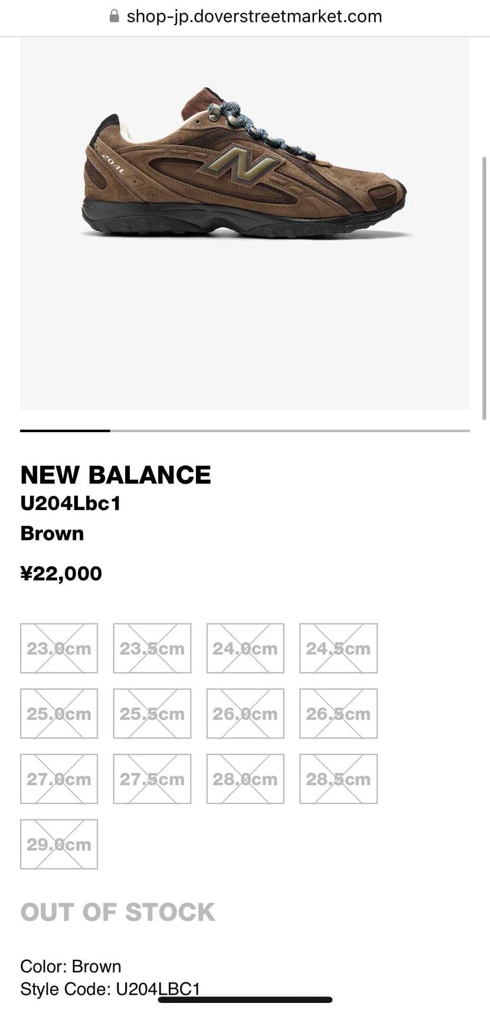Select the 29.0cm size option
Screen dimensions: 490x1013
[x=59, y=844]
